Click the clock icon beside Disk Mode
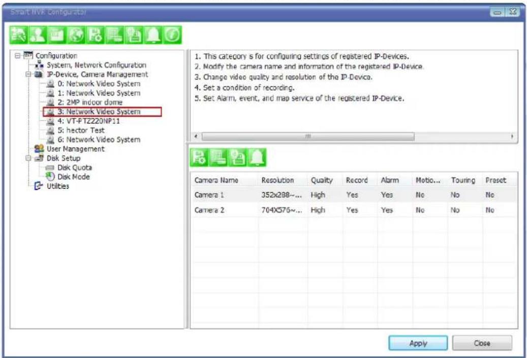The image size is (527, 358). pos(50,176)
